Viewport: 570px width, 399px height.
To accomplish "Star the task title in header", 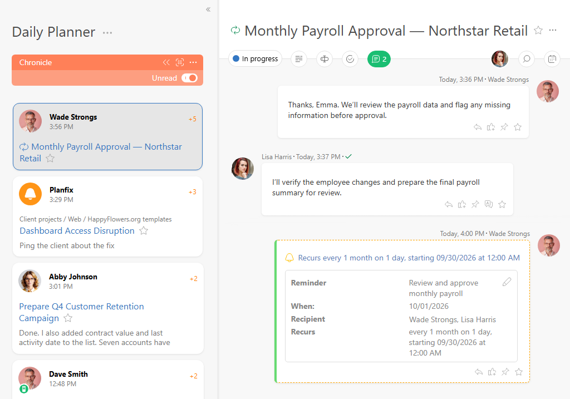I will tap(538, 31).
